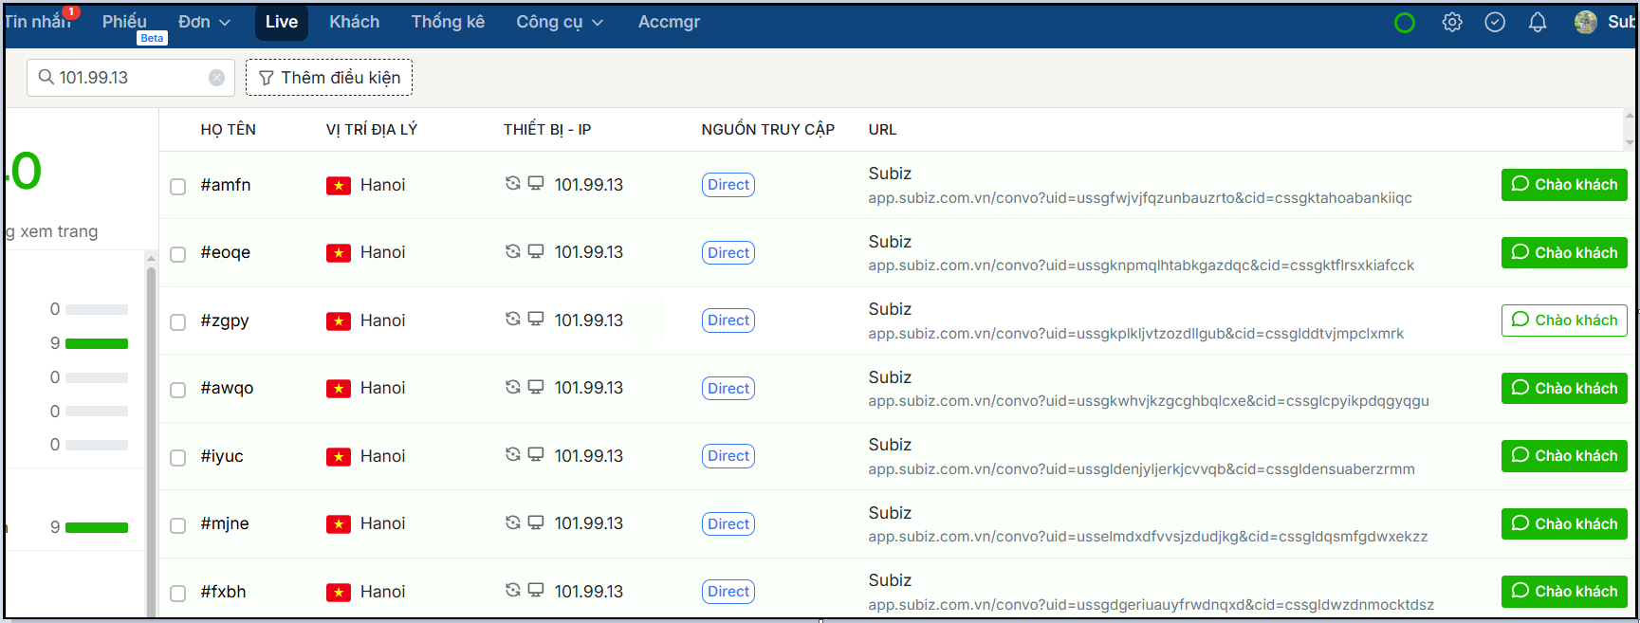Check the box next to #mjne

click(x=177, y=525)
